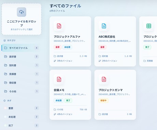Click filename 20240117_その他_会議メモ_v4

pos(70,94)
